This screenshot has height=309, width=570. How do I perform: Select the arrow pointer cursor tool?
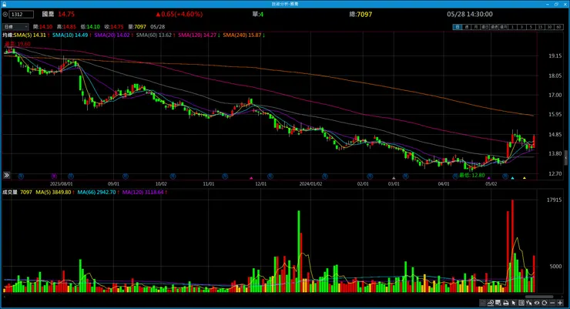514,303
